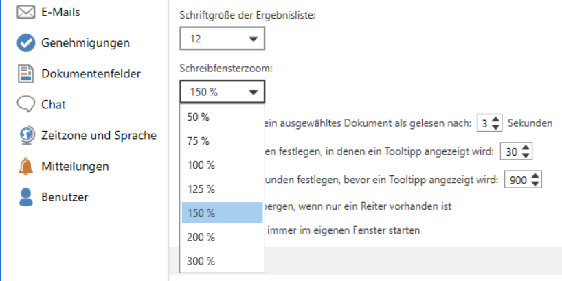Open the Zeitzone und Sprache settings

(99, 135)
